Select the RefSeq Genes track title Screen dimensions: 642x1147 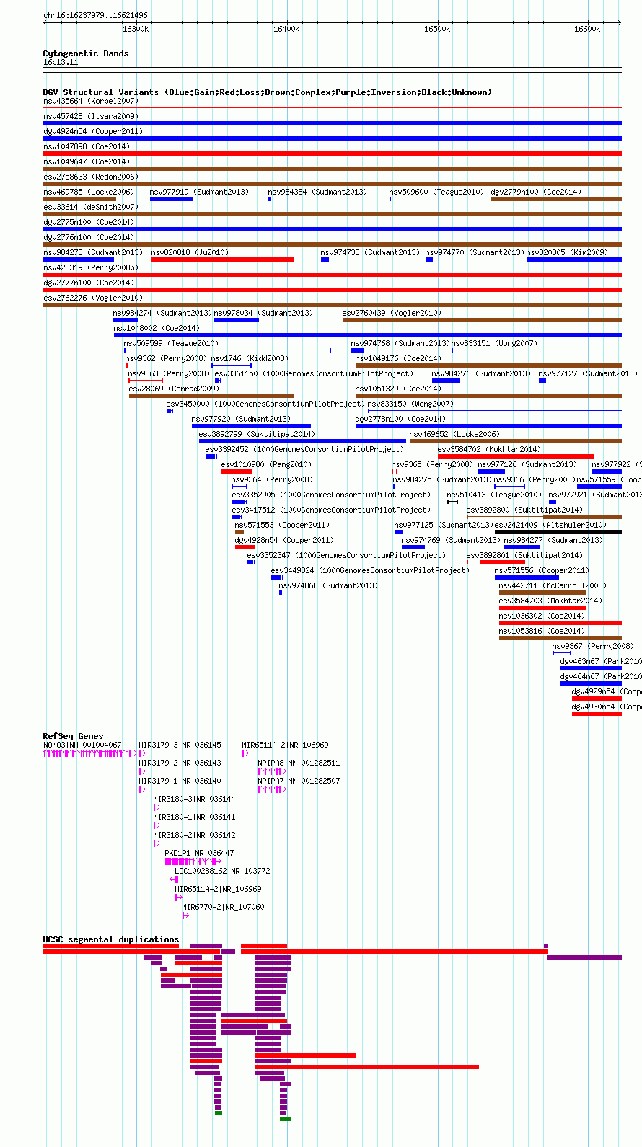(73, 736)
